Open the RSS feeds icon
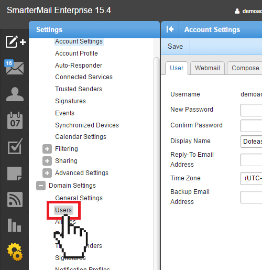Screen dimensions: 262x270 click(15, 199)
